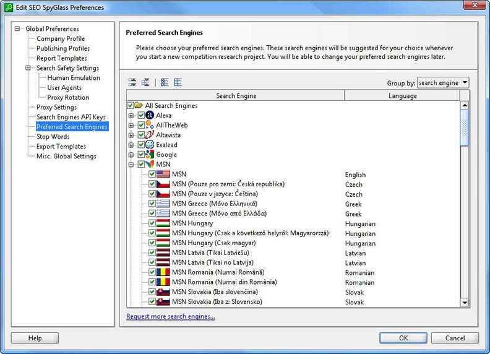Screen dimensions: 490x354
Task: Expand the Alexa tree node
Action: pos(131,116)
